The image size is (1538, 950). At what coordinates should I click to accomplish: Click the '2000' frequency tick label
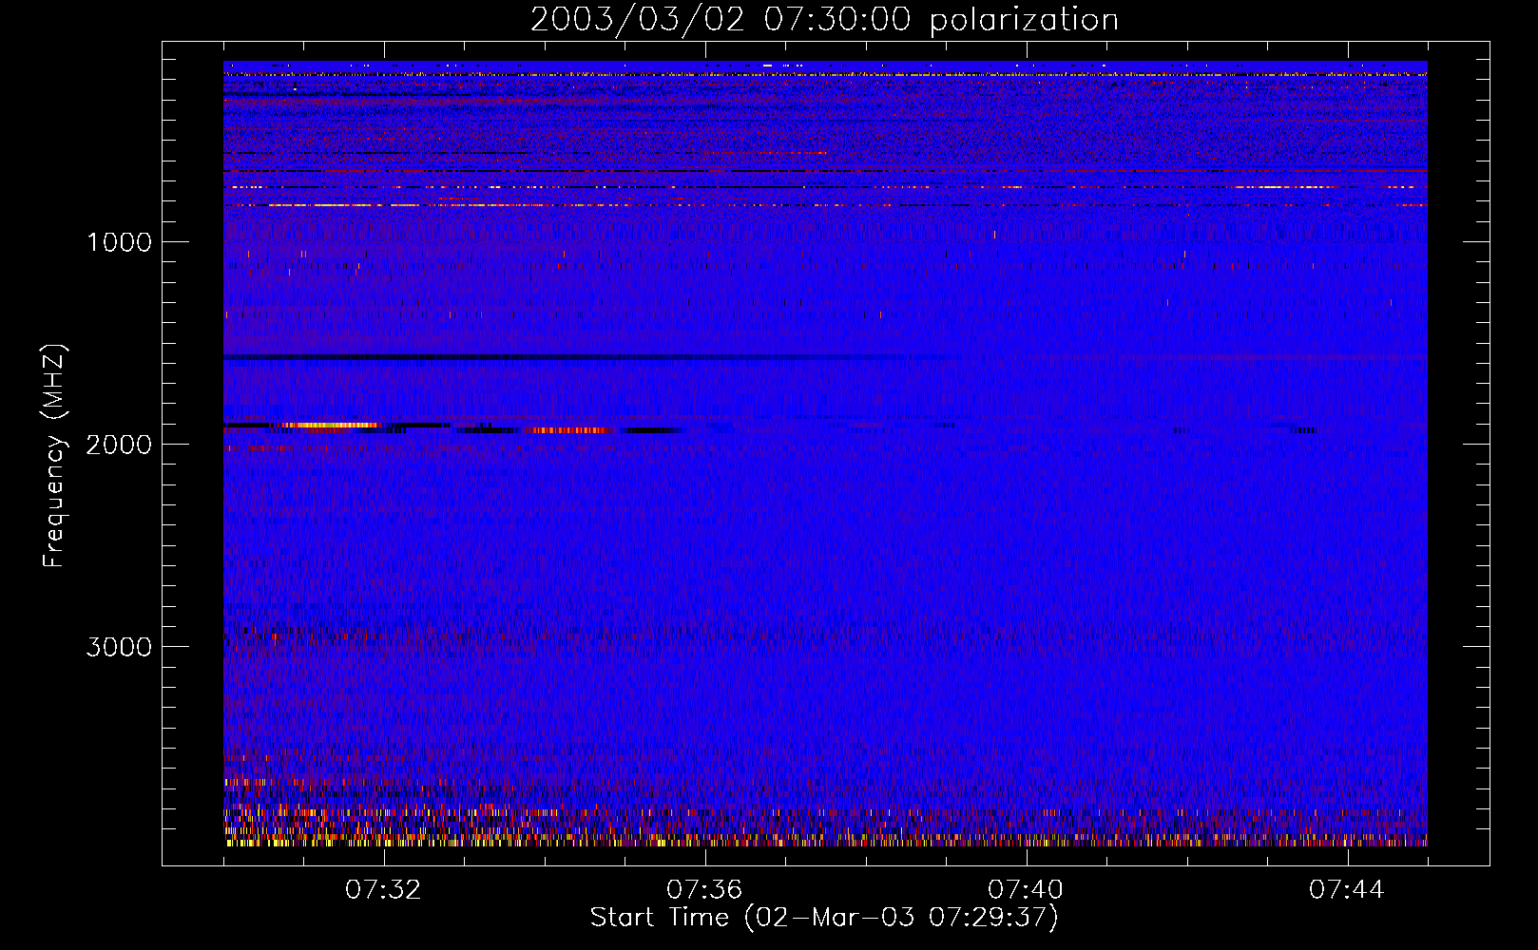pos(119,445)
